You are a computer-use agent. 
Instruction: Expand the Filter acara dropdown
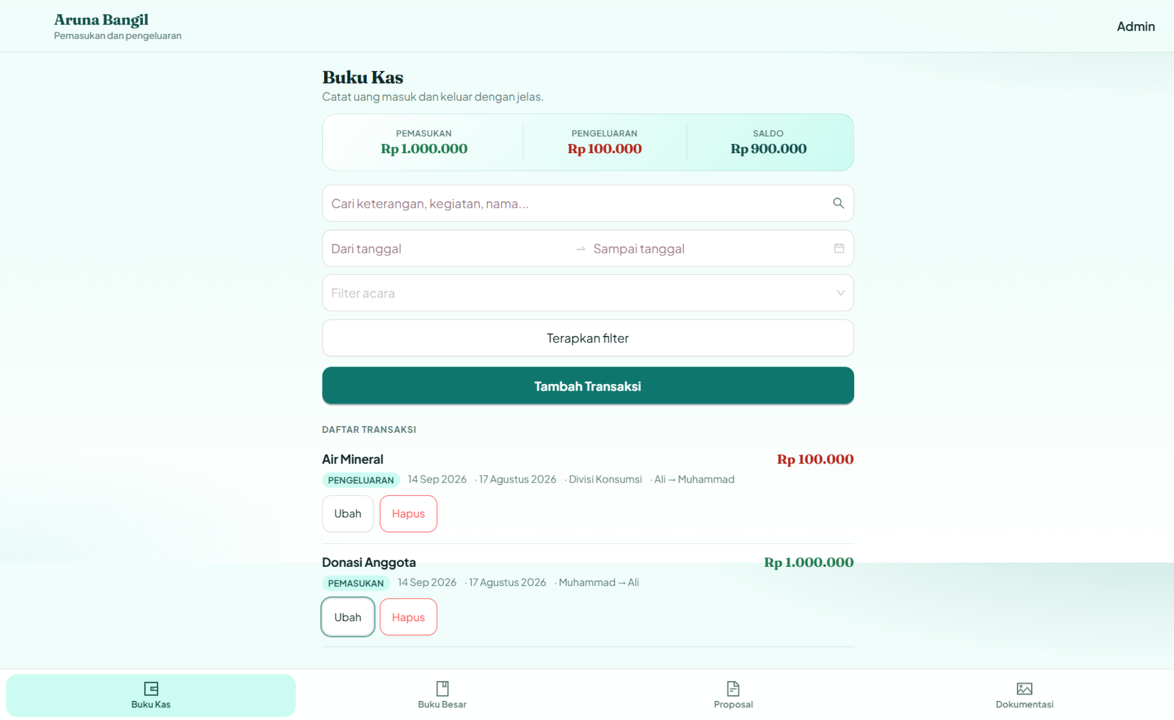coord(588,293)
